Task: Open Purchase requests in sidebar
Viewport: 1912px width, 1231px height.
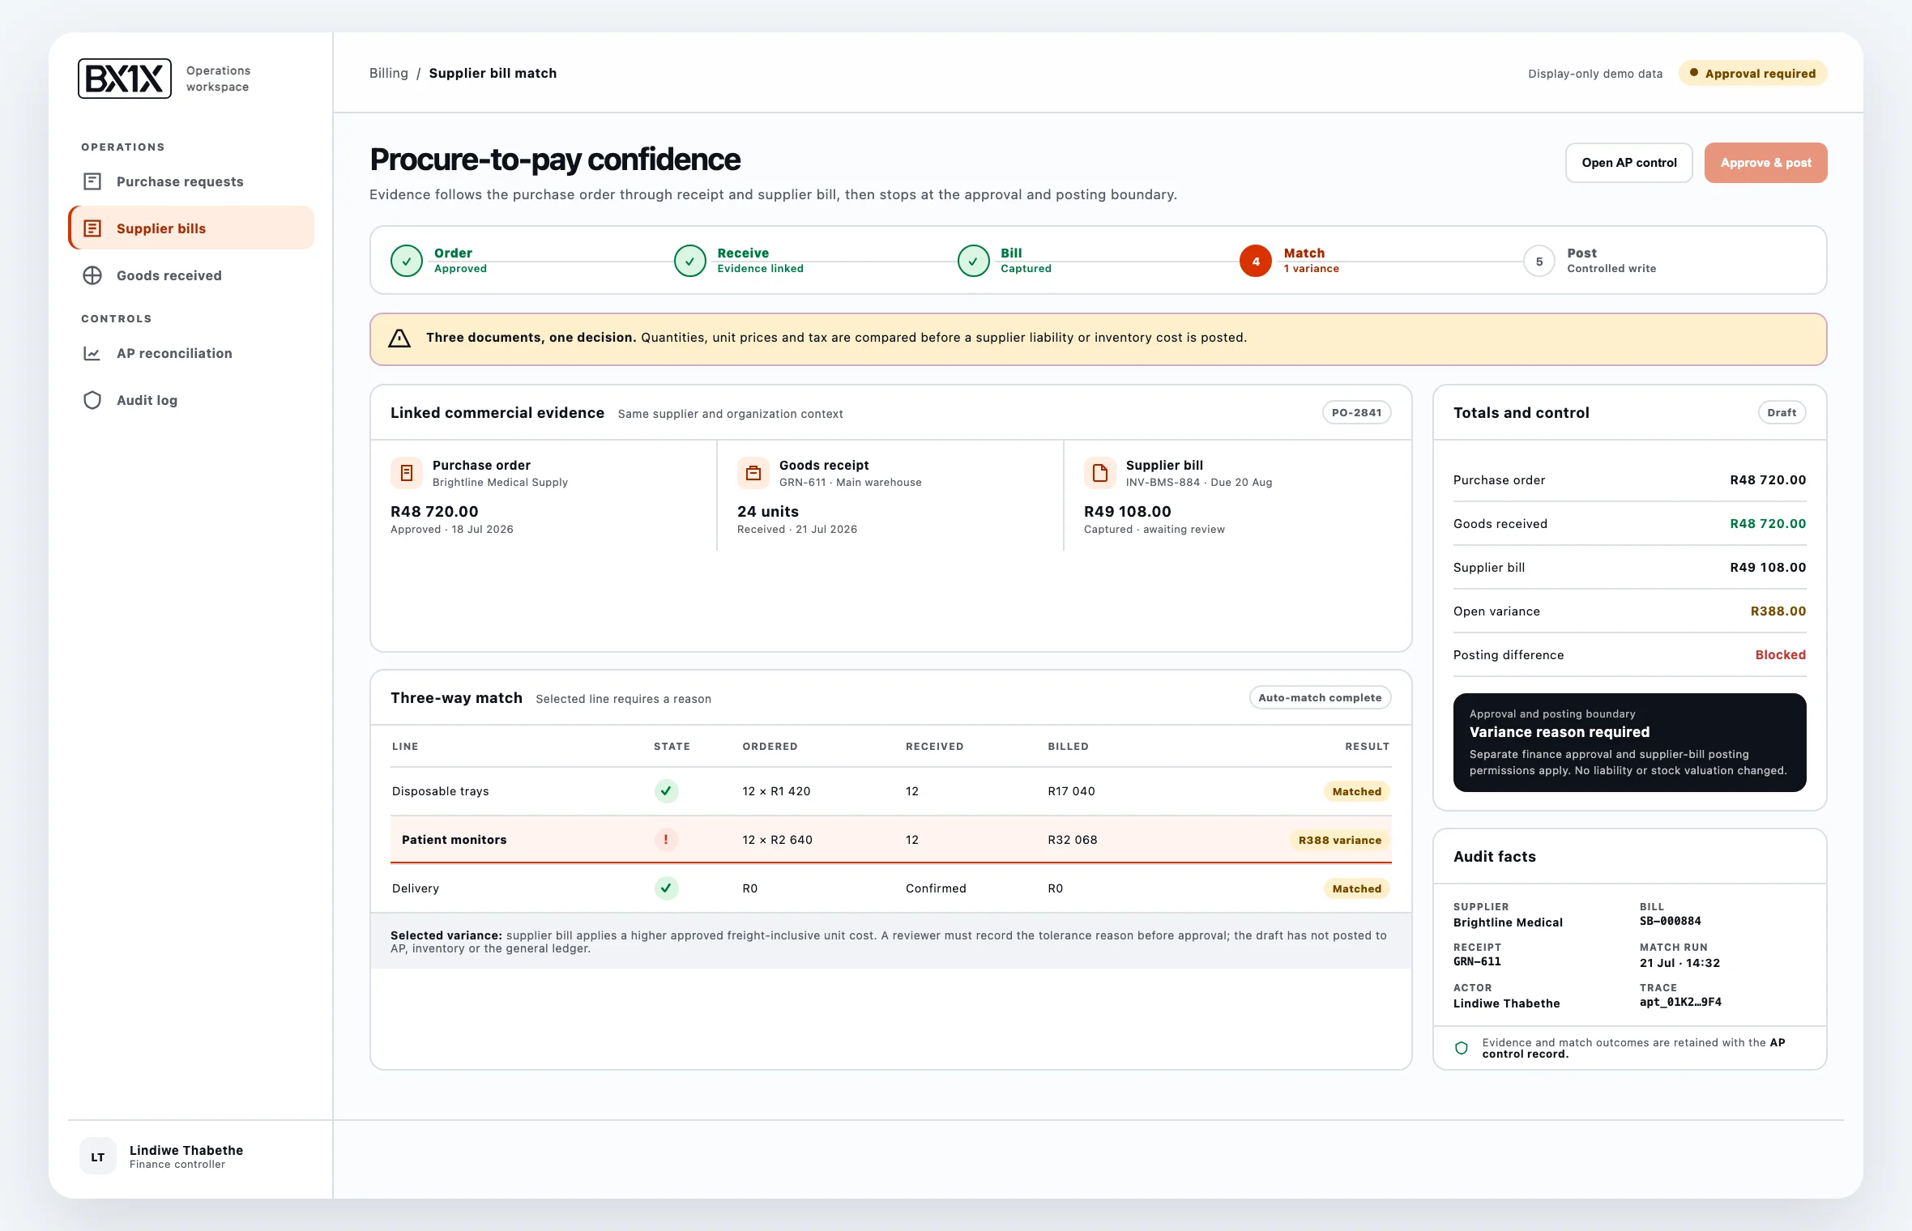Action: click(x=191, y=181)
